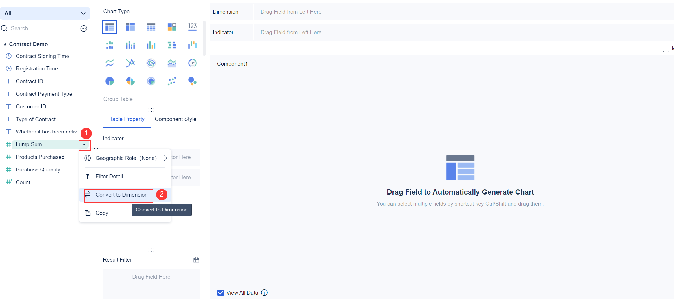The height and width of the screenshot is (303, 674).
Task: Select the scatter plot chart type
Action: tap(172, 81)
